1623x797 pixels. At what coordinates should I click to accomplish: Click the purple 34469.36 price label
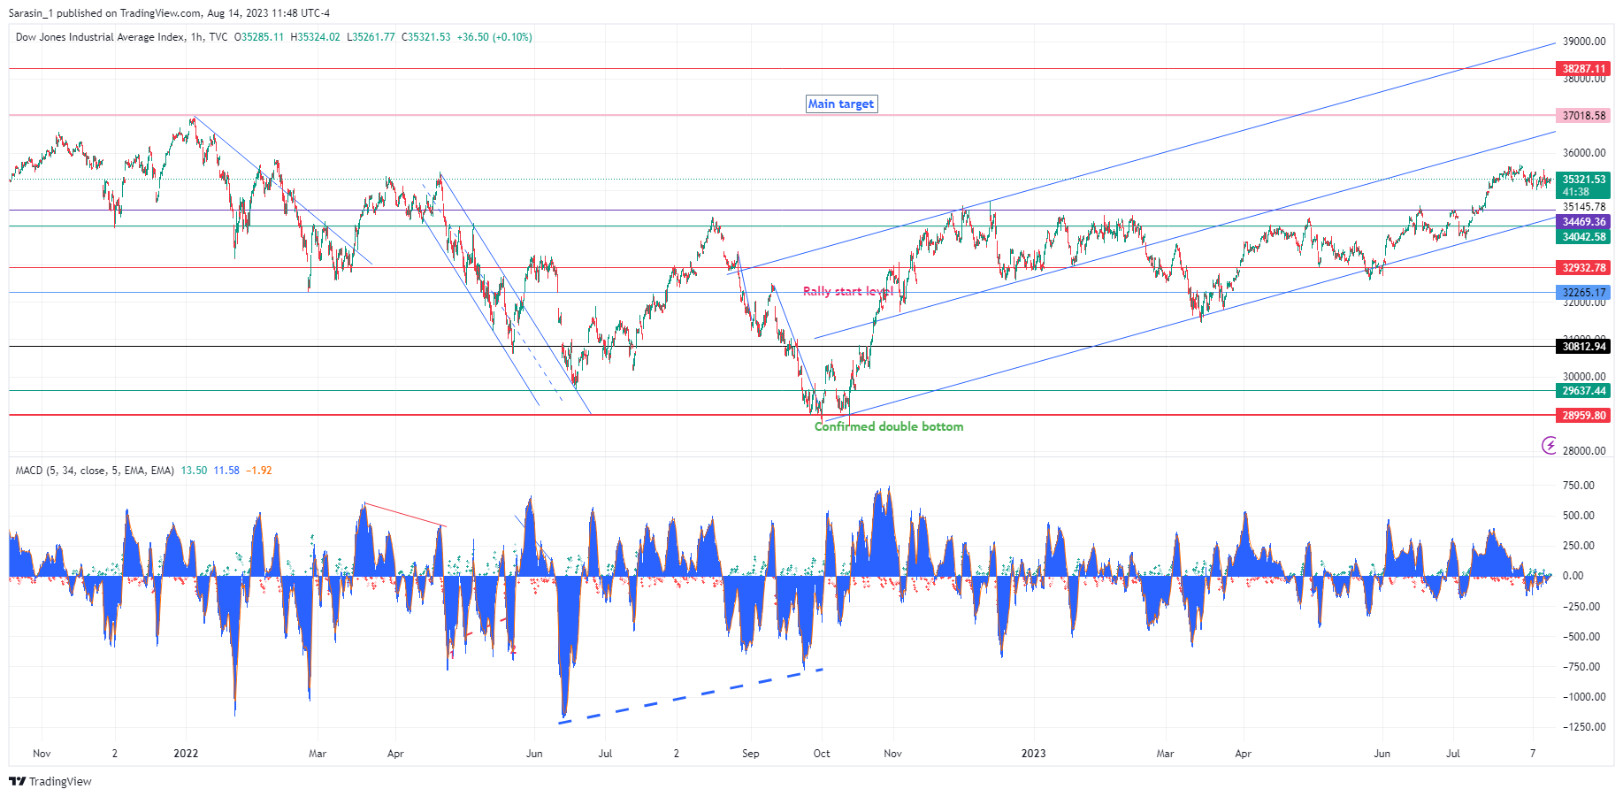pos(1583,222)
